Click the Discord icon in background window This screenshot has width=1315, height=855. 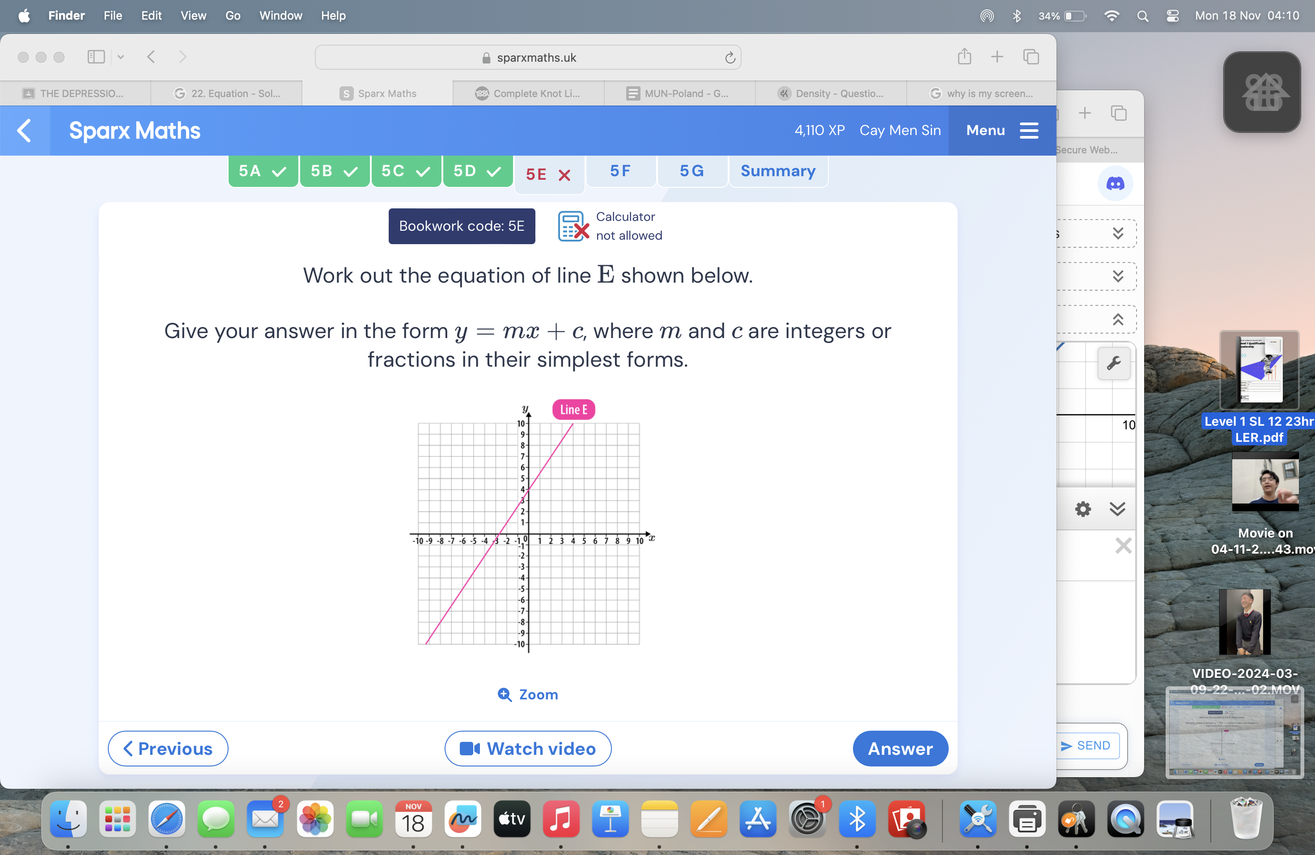pyautogui.click(x=1115, y=183)
